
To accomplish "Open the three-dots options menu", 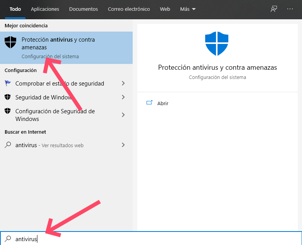I will [290, 9].
